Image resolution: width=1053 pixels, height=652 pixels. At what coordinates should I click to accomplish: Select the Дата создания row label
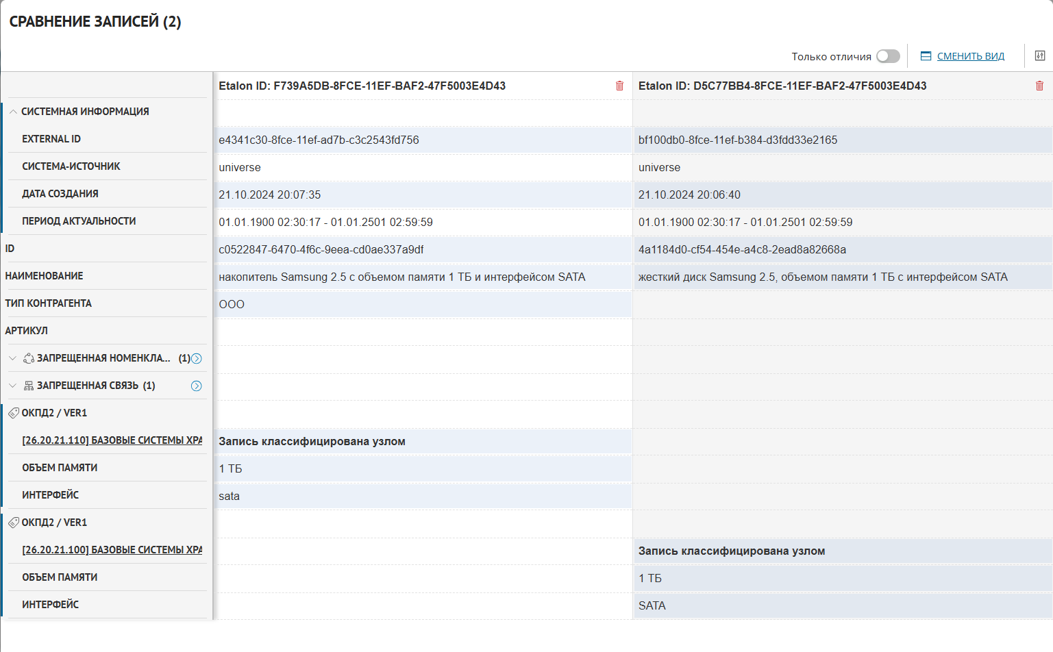coord(60,194)
